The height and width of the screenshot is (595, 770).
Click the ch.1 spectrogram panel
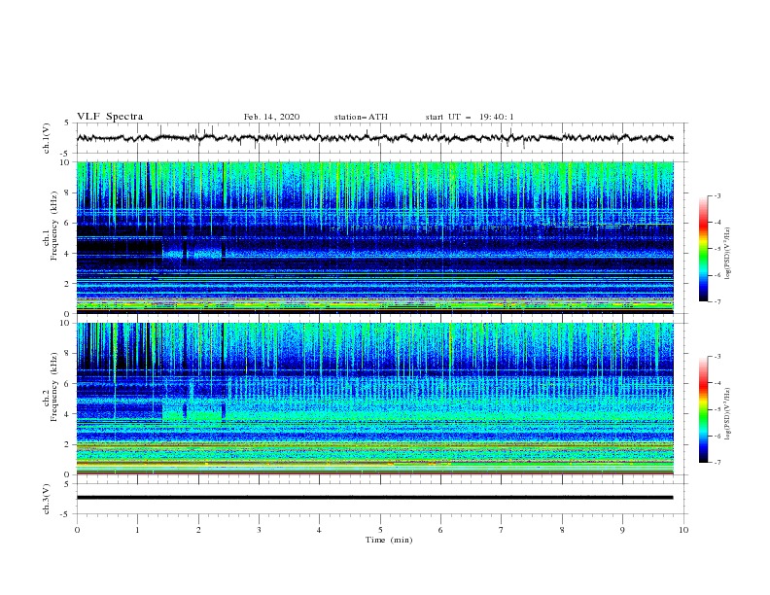374,237
